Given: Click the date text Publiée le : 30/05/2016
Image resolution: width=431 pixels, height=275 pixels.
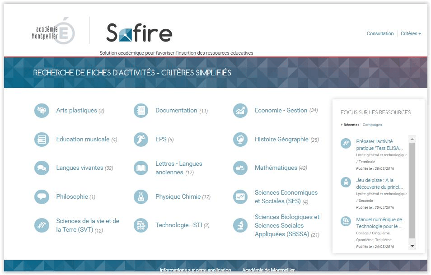Looking at the screenshot, I should (x=375, y=207).
